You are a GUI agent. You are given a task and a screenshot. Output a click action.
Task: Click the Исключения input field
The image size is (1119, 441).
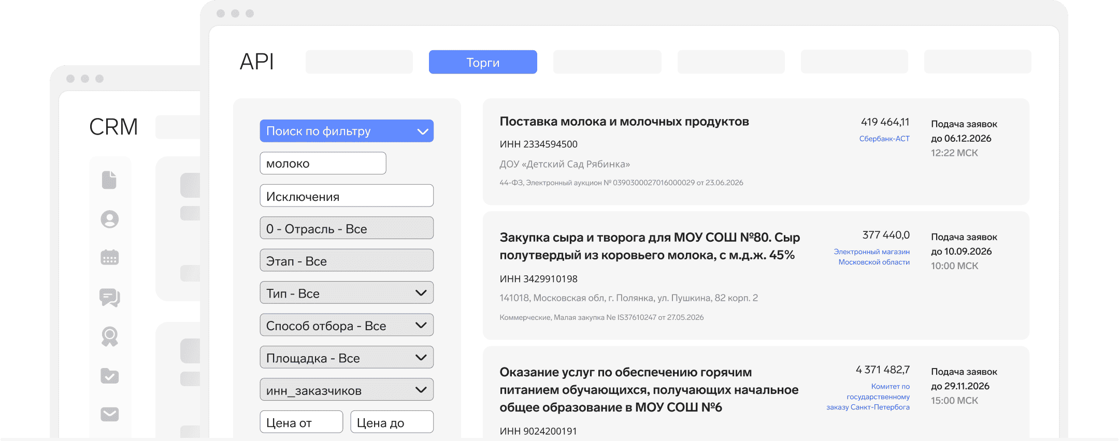click(x=347, y=196)
